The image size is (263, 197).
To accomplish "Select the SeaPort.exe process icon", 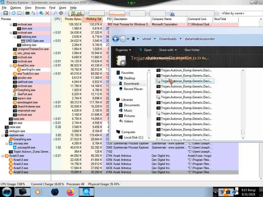I will click(x=15, y=94).
